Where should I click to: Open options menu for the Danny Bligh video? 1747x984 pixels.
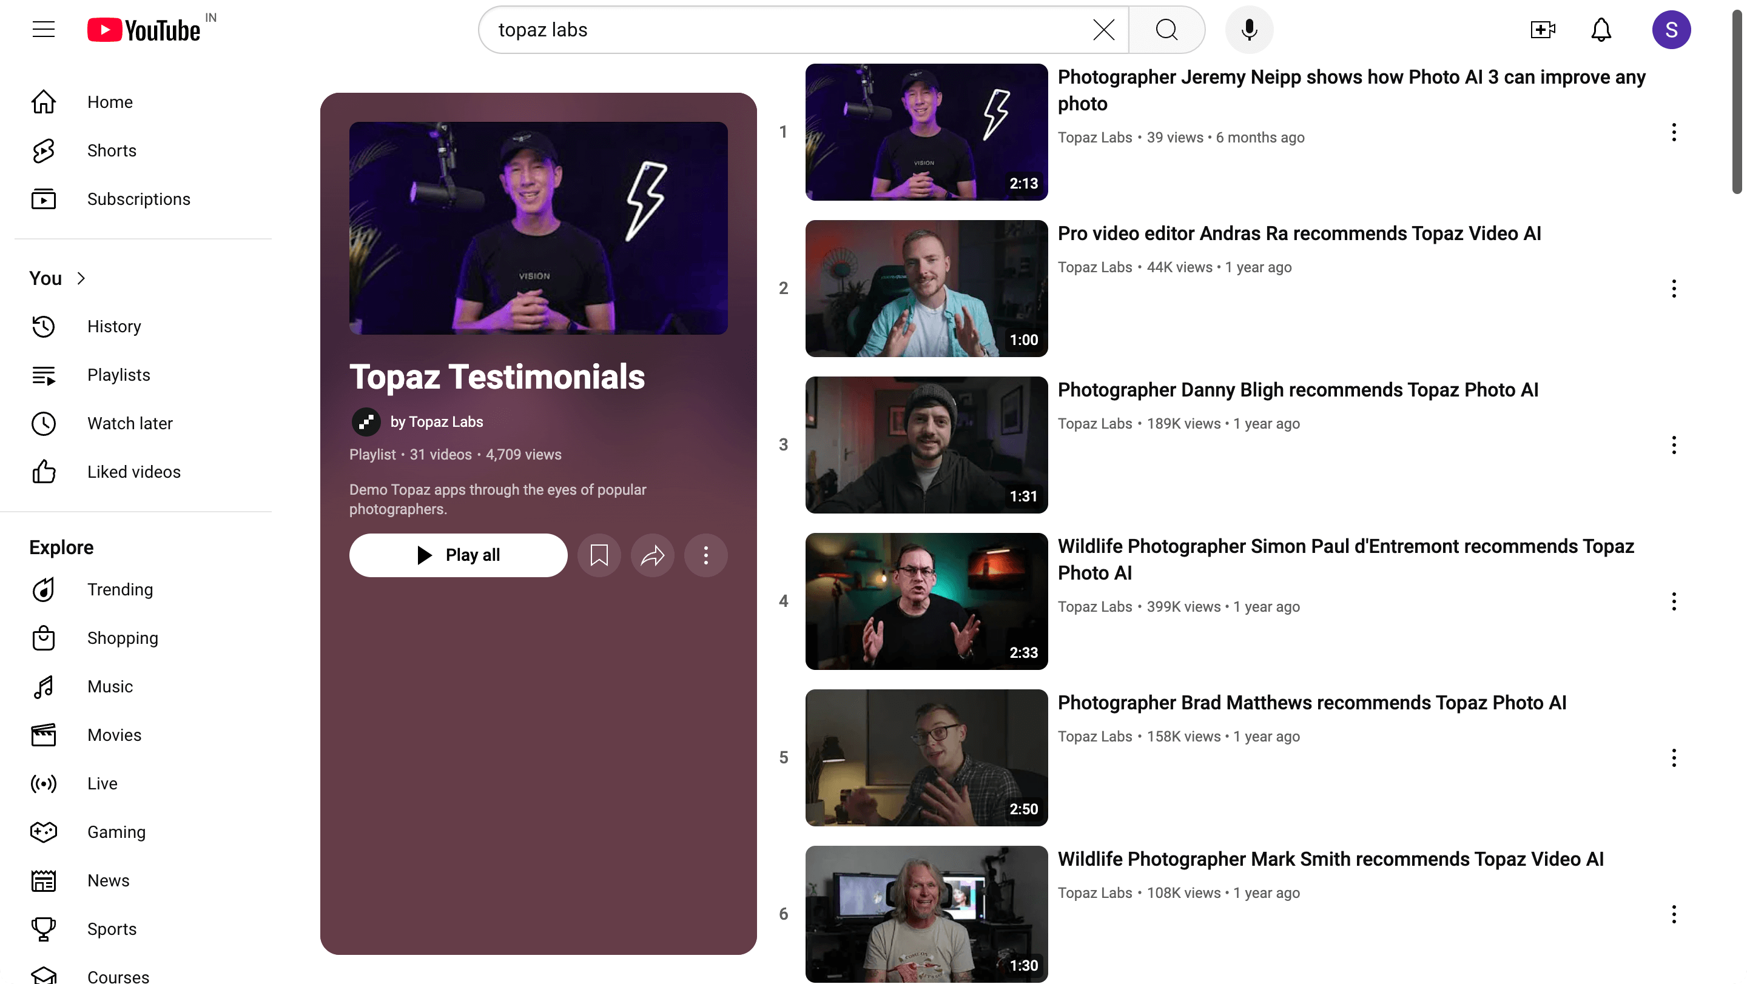click(x=1674, y=445)
